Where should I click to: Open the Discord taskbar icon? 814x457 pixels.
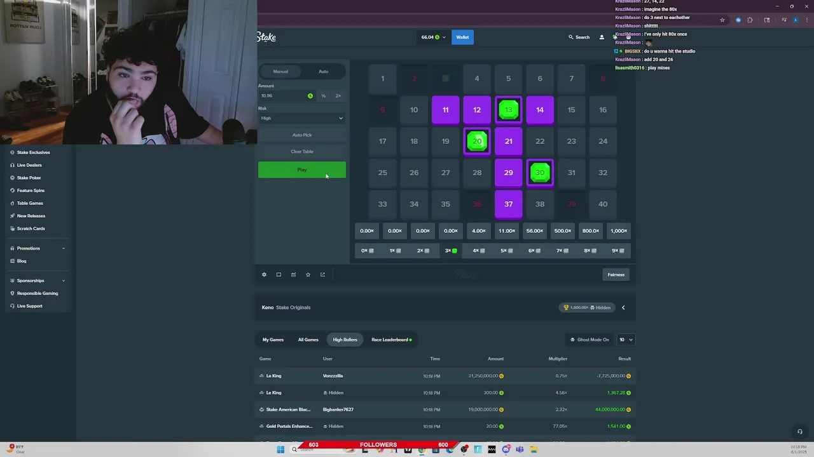click(506, 449)
